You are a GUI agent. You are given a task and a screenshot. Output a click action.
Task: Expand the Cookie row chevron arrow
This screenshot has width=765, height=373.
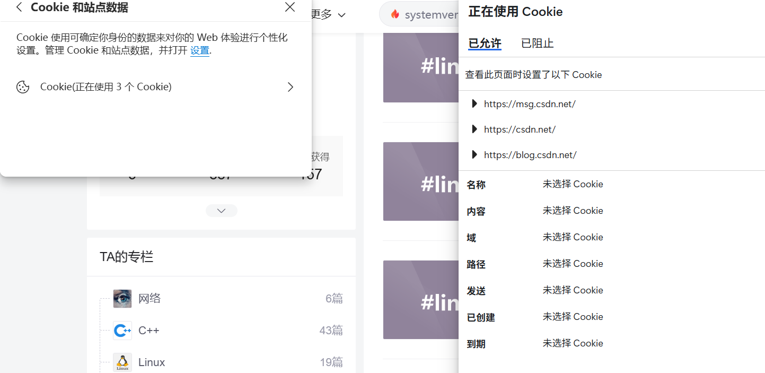point(290,87)
